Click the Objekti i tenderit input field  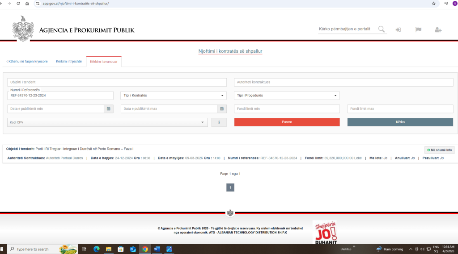[x=117, y=82]
